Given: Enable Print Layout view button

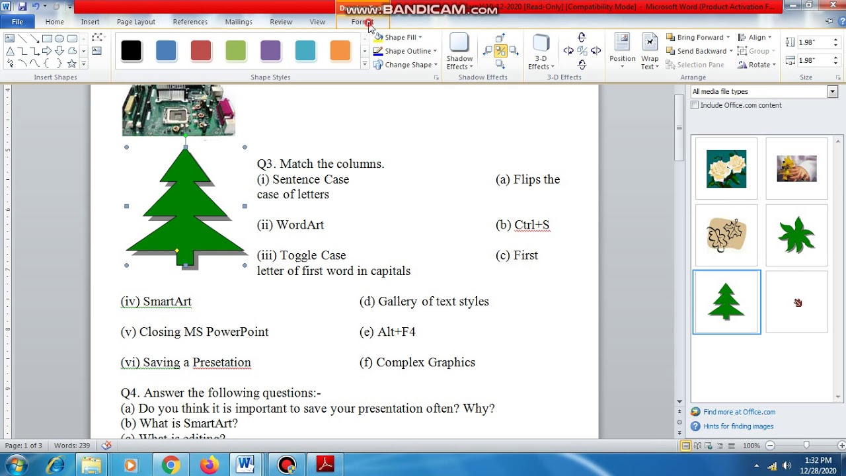Looking at the screenshot, I should pyautogui.click(x=686, y=446).
